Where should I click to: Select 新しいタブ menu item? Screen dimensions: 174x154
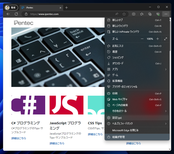[137, 20]
